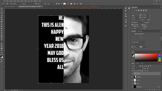Switch to the Channels tab

click(137, 63)
